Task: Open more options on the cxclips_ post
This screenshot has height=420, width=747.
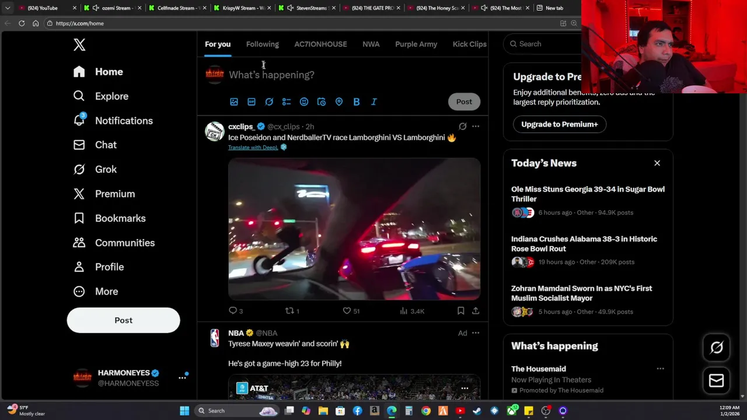Action: tap(476, 126)
